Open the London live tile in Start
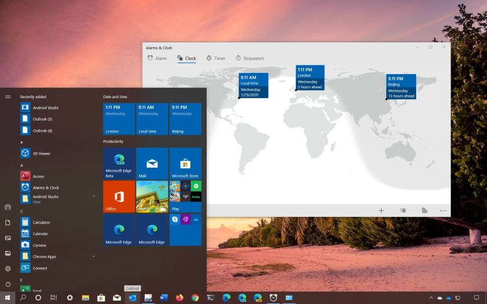 click(x=119, y=119)
